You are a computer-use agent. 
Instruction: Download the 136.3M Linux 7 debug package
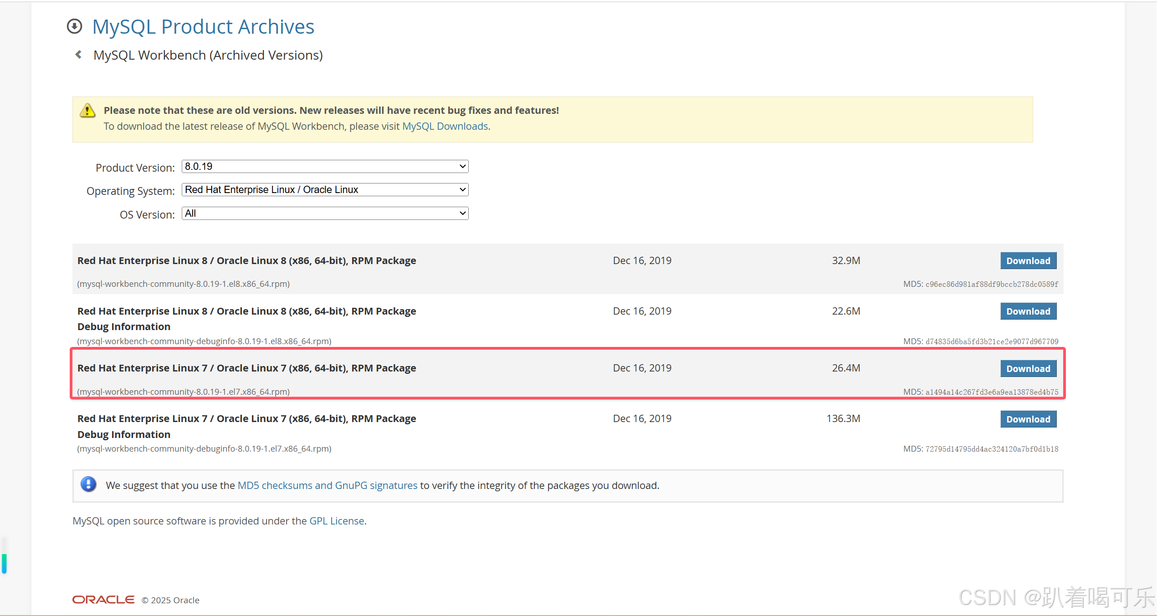pyautogui.click(x=1029, y=419)
